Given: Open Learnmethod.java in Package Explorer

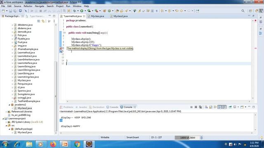Looking at the screenshot, I should click(x=26, y=53).
